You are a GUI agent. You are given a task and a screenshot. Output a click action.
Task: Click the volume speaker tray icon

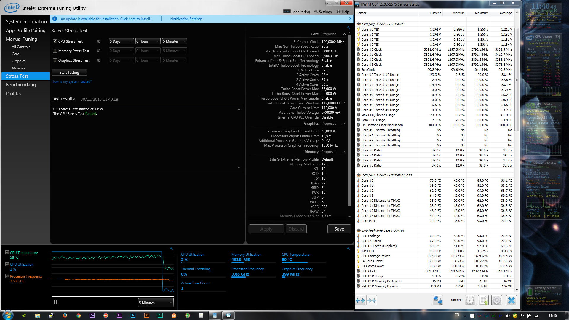click(508, 316)
